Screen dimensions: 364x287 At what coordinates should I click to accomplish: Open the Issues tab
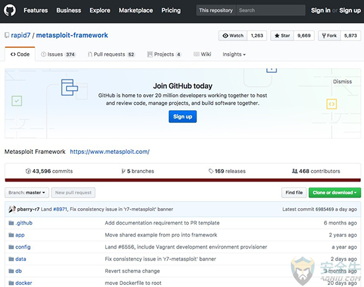tap(58, 54)
